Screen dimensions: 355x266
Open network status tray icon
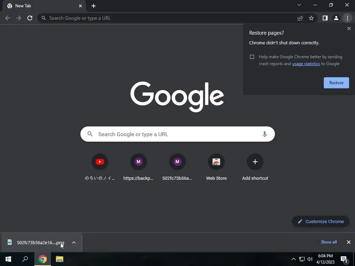(302, 259)
